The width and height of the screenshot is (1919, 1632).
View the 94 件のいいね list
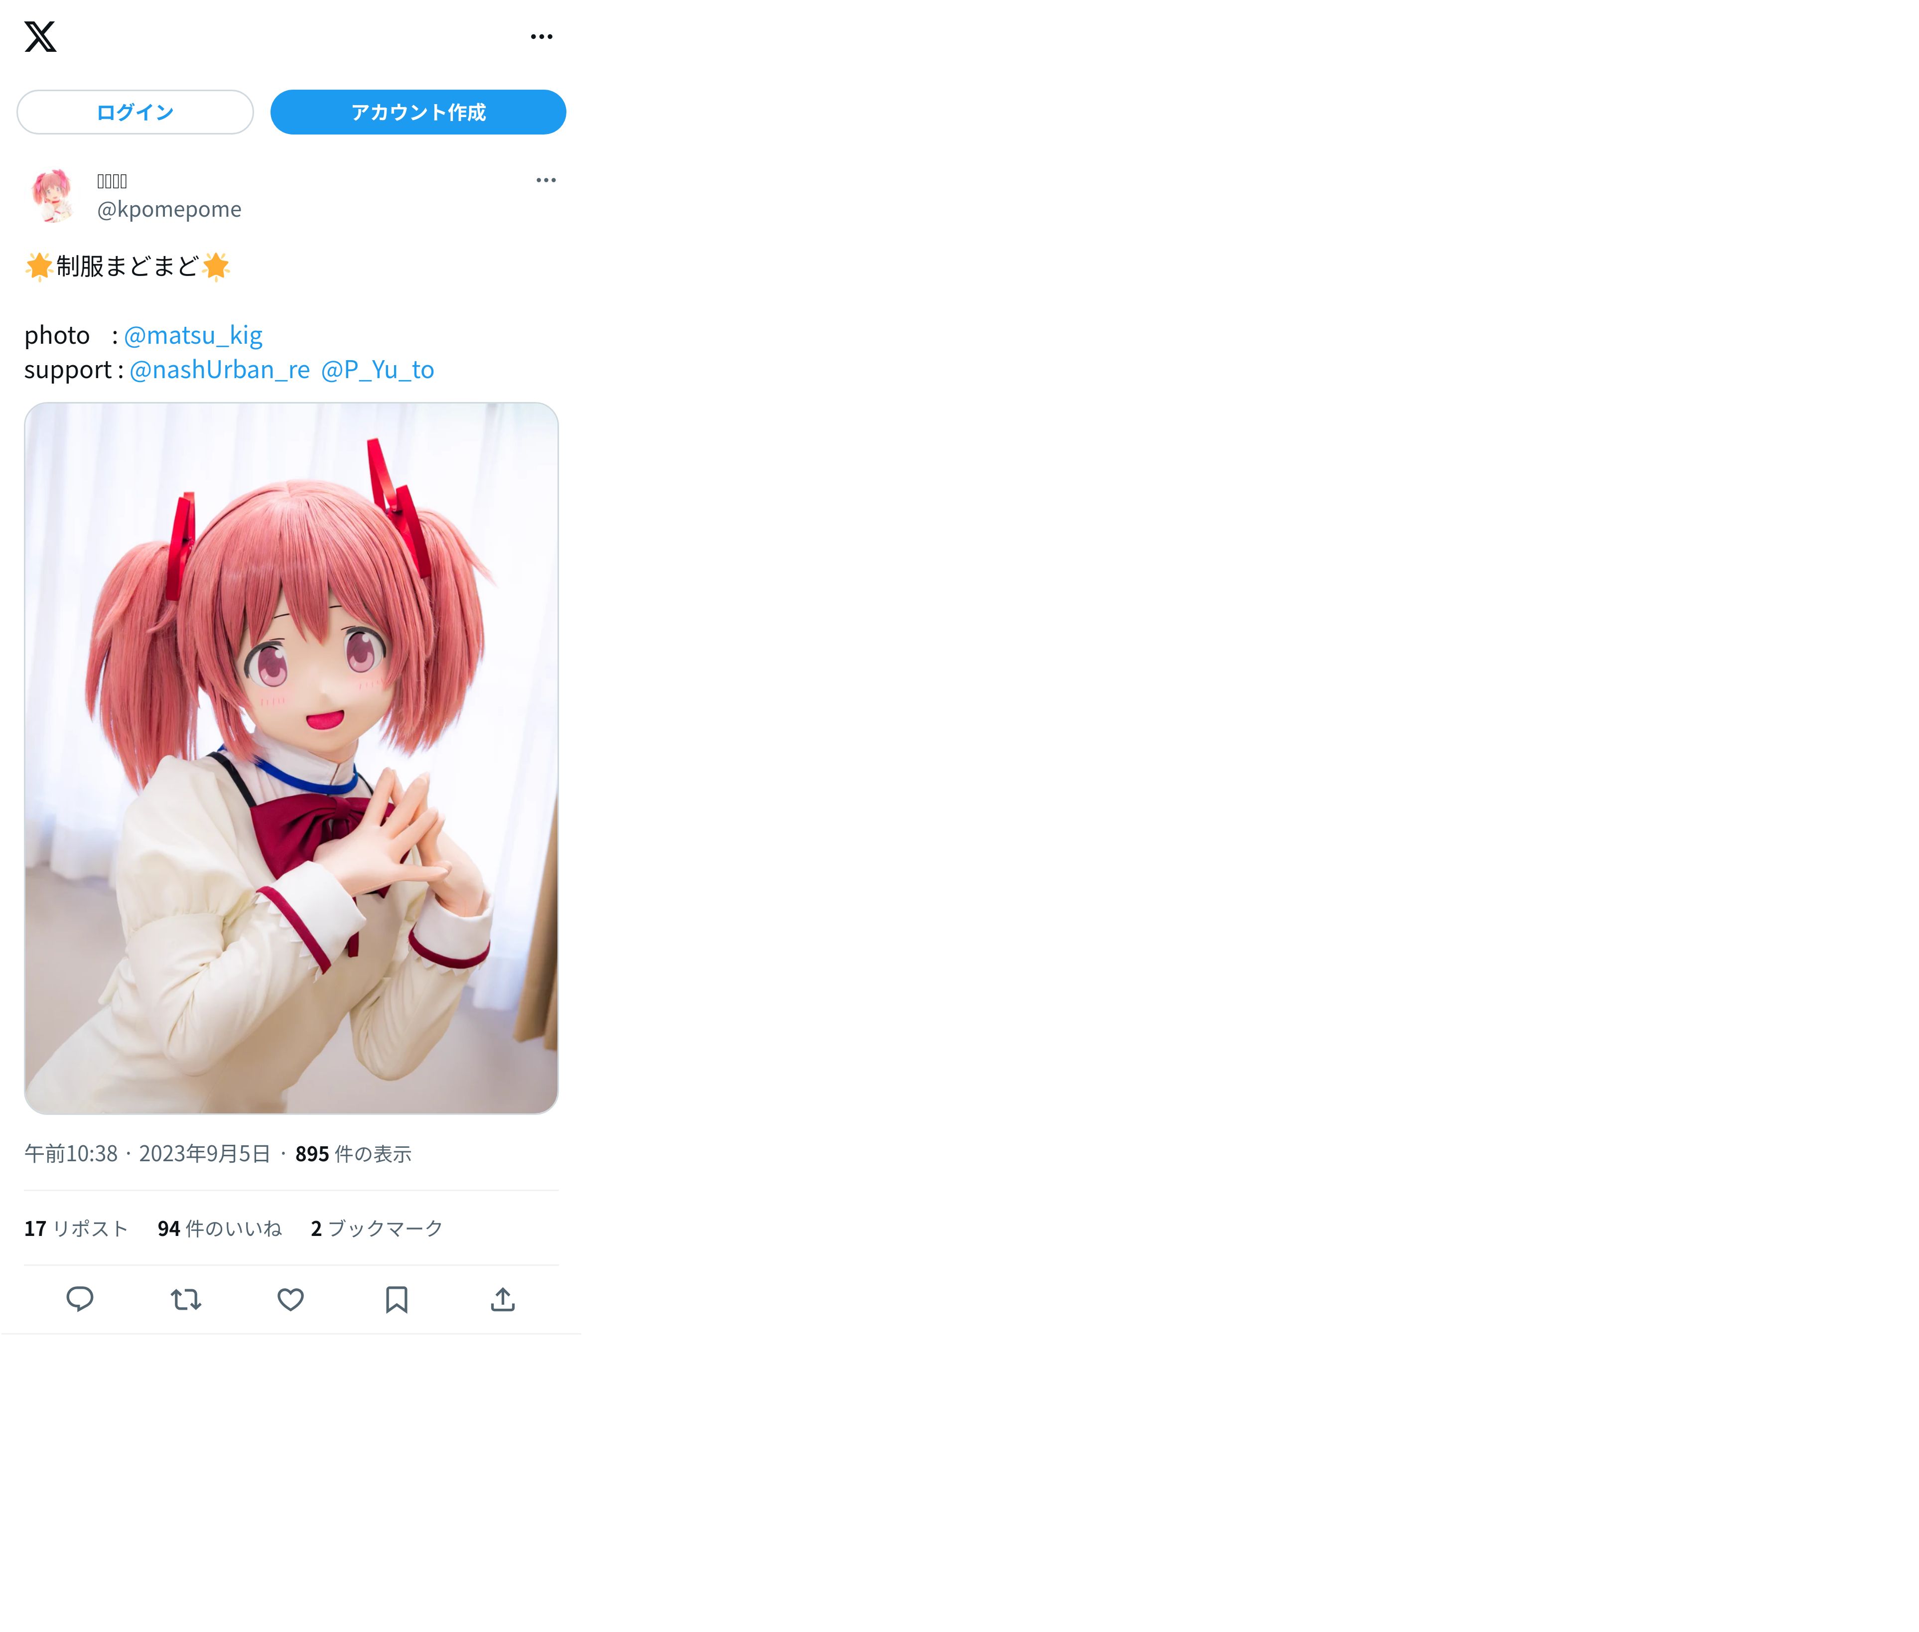tap(219, 1227)
